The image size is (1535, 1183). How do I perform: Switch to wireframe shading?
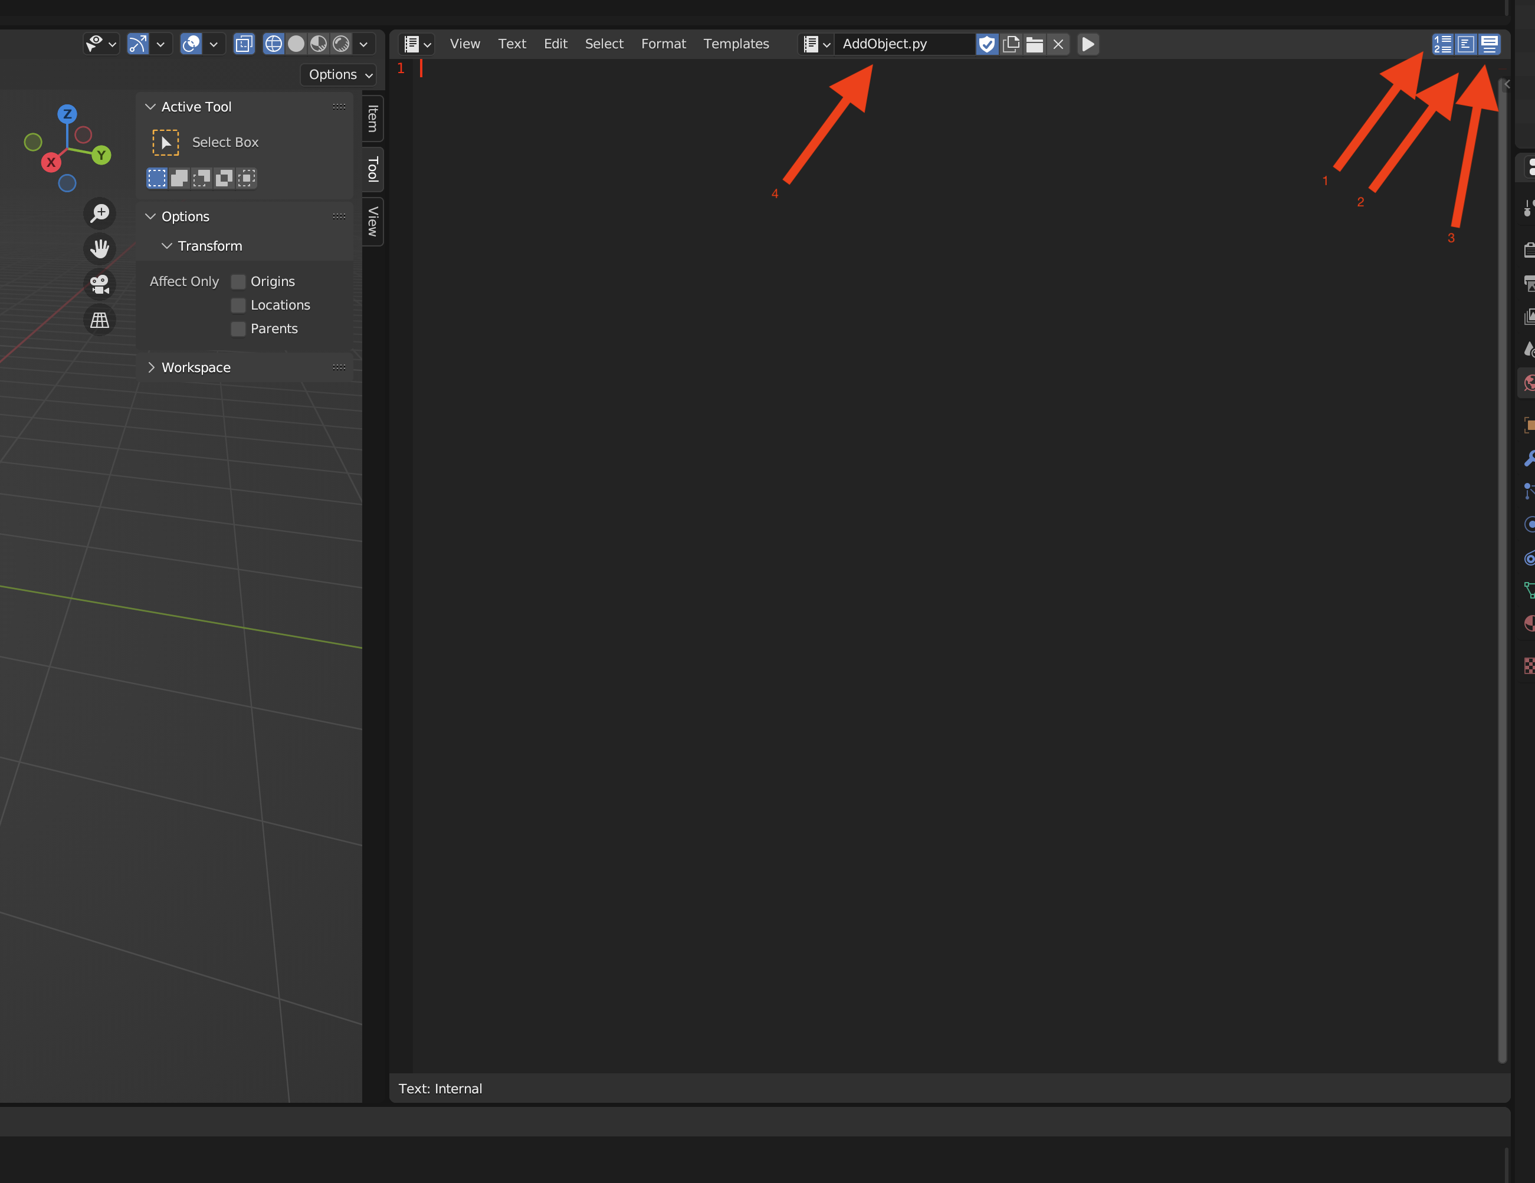[x=273, y=44]
